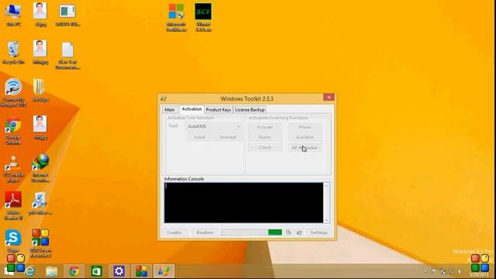This screenshot has height=279, width=496.
Task: Open Internet Download Manager shortcut
Action: pos(40,168)
